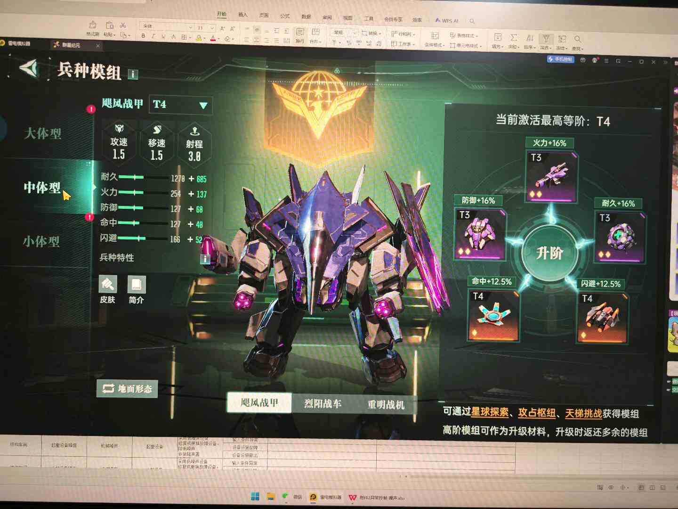Select the 小体型 size category
The width and height of the screenshot is (678, 509).
(x=41, y=242)
